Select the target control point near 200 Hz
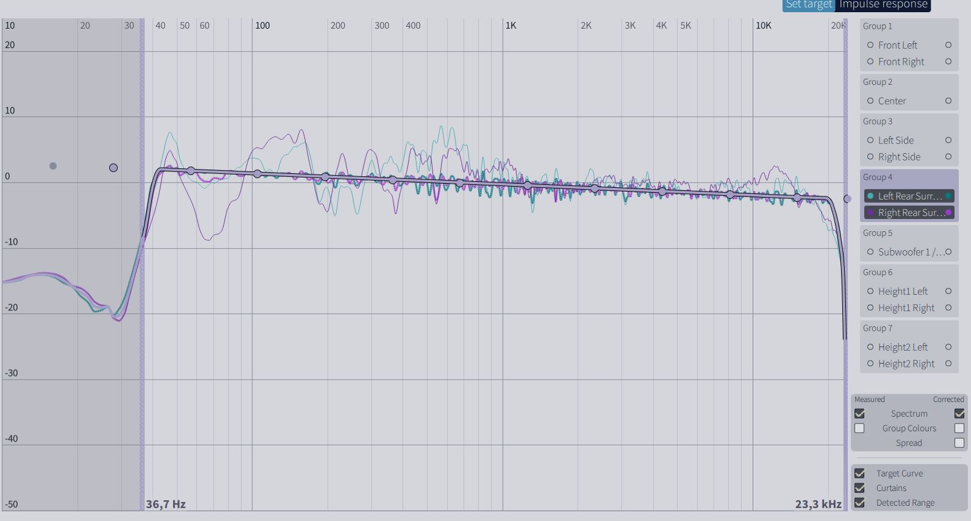This screenshot has width=971, height=521. (x=326, y=177)
